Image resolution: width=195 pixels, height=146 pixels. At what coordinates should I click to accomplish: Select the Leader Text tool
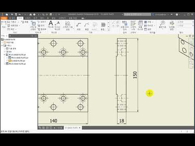[57, 26]
